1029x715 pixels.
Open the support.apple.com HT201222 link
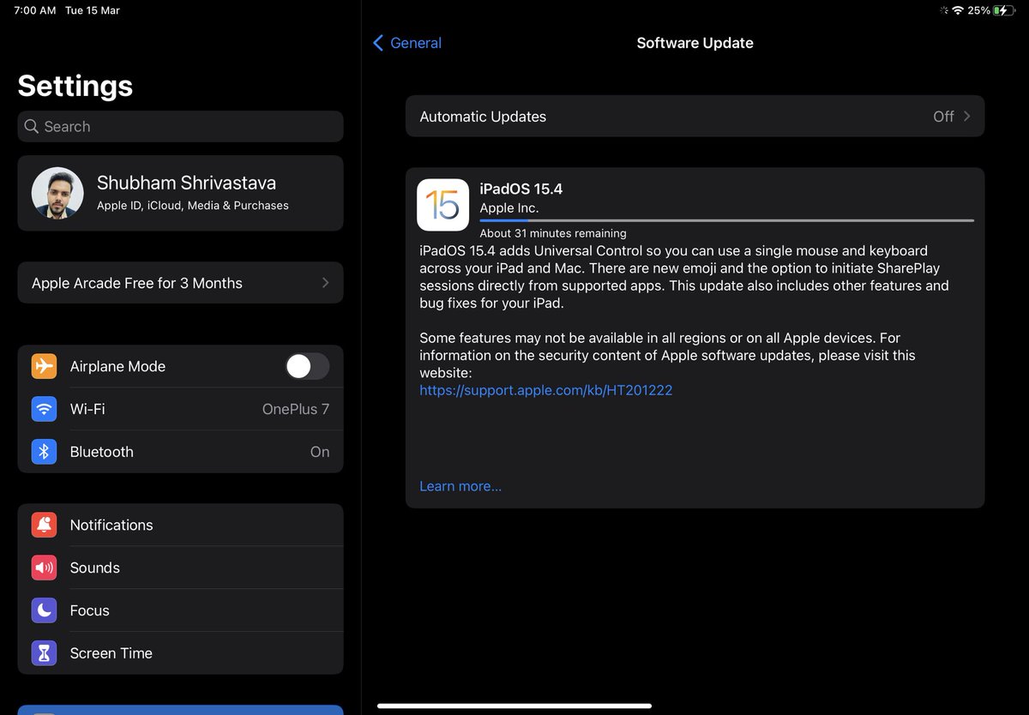[x=545, y=390]
